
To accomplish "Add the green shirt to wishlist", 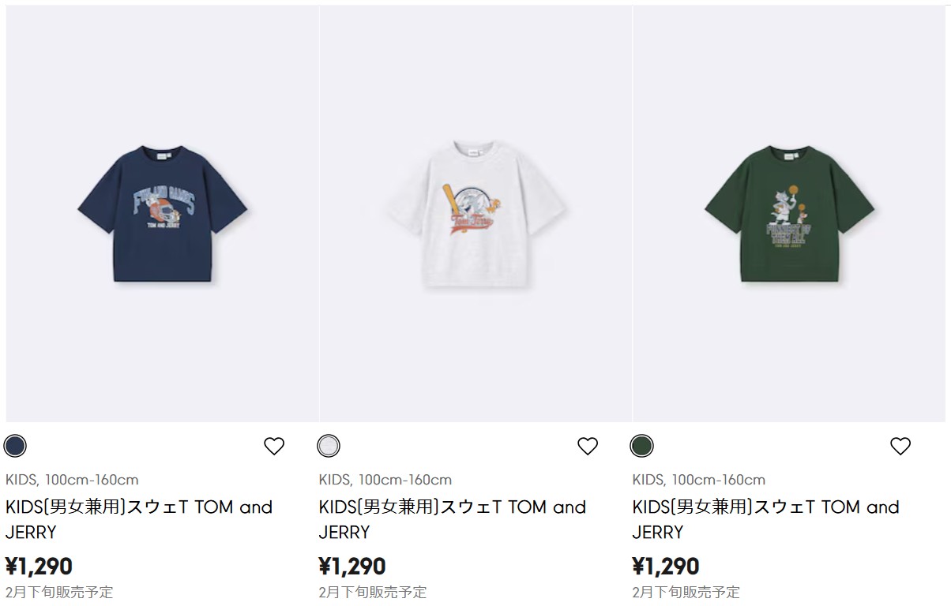I will pos(900,447).
